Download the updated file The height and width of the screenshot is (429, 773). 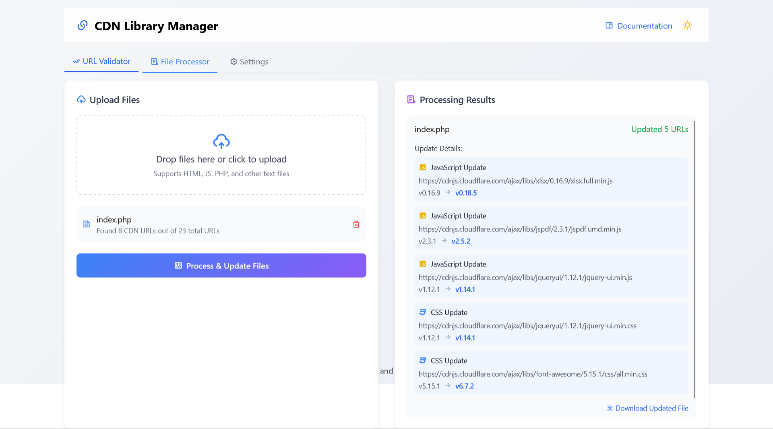coord(647,408)
